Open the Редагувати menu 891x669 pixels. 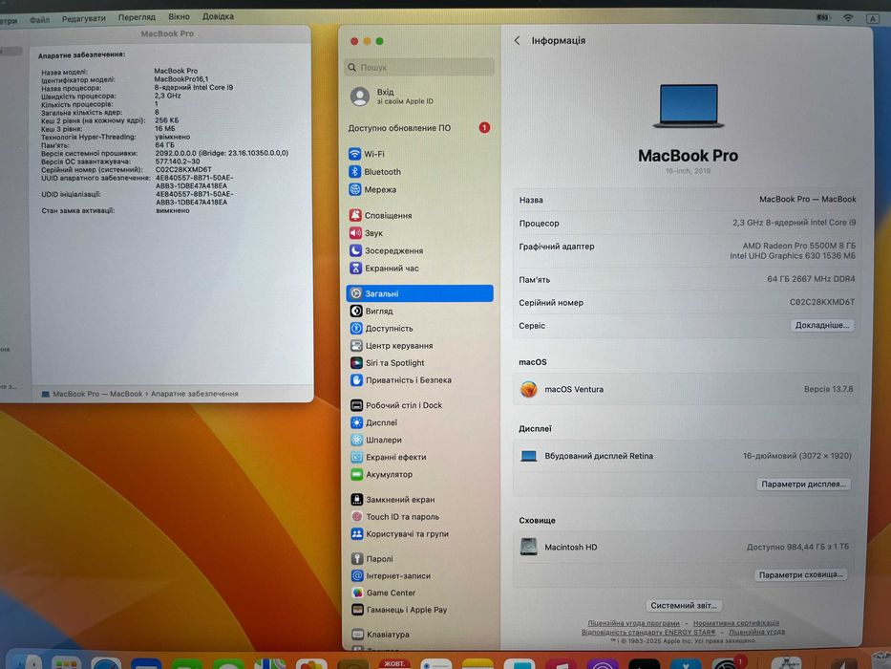(x=83, y=18)
